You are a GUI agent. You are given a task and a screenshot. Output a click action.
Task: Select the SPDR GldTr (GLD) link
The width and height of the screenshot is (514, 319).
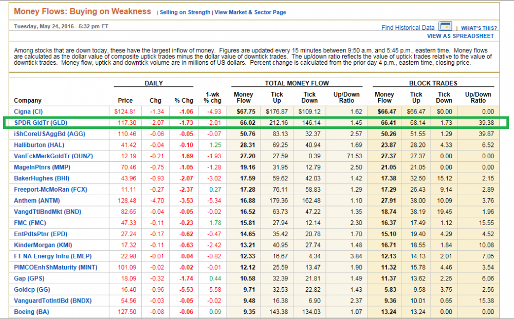41,123
